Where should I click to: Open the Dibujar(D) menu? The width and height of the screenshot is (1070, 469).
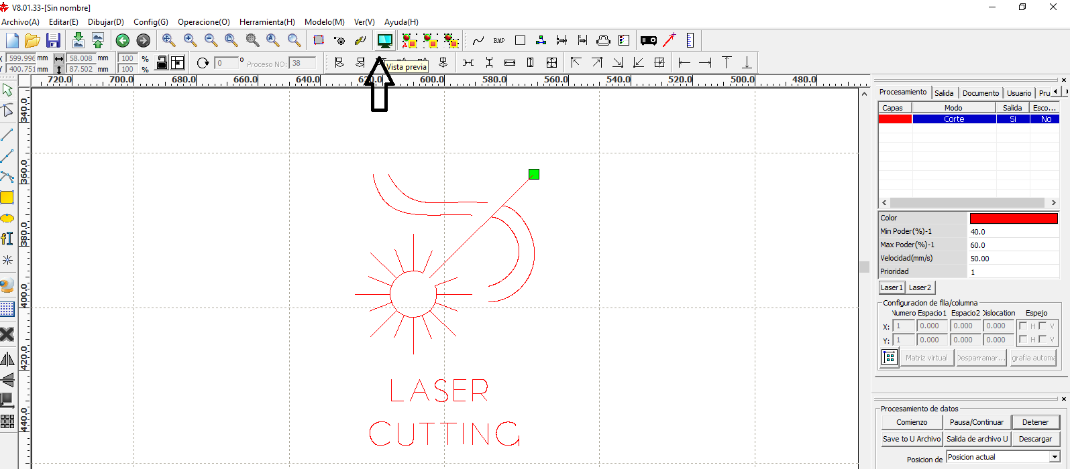click(106, 22)
